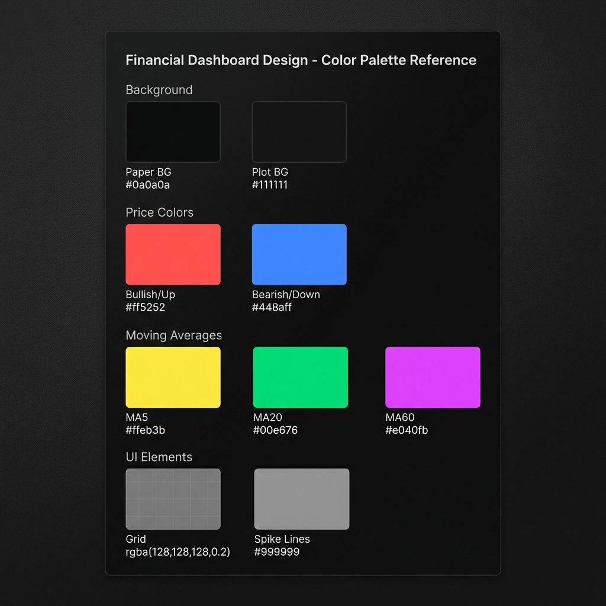
Task: Click the hex value '#e040fb'
Action: (407, 430)
